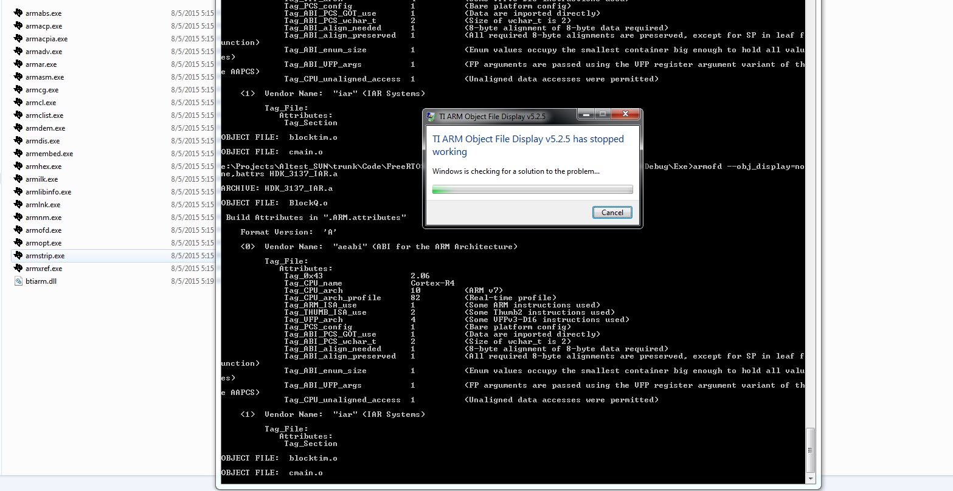
Task: Click the armabs.exe file icon
Action: click(19, 13)
